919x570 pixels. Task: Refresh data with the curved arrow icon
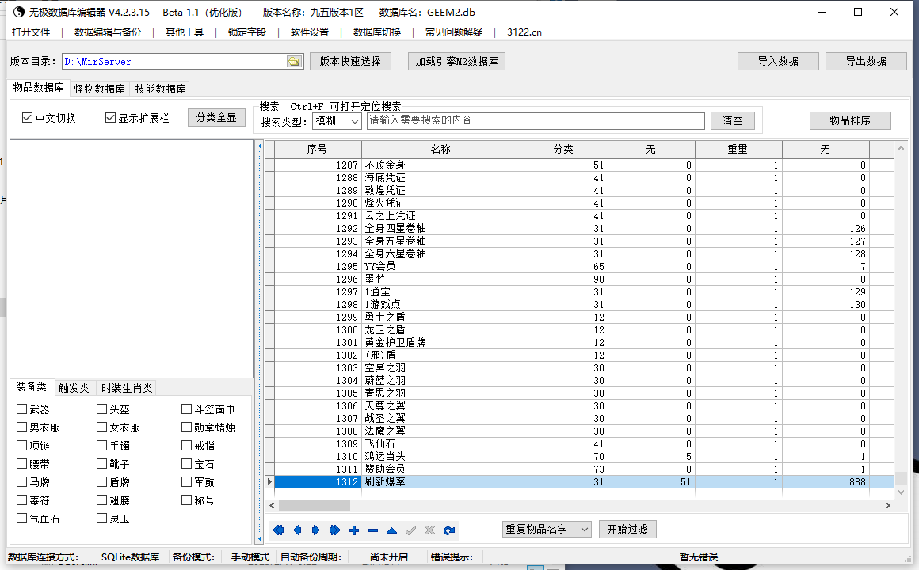(449, 530)
